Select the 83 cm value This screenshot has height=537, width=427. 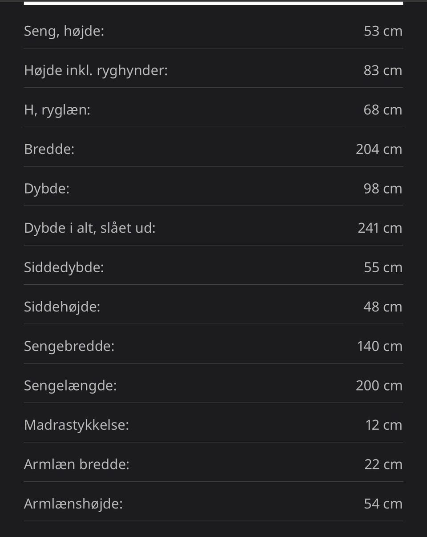click(x=383, y=70)
